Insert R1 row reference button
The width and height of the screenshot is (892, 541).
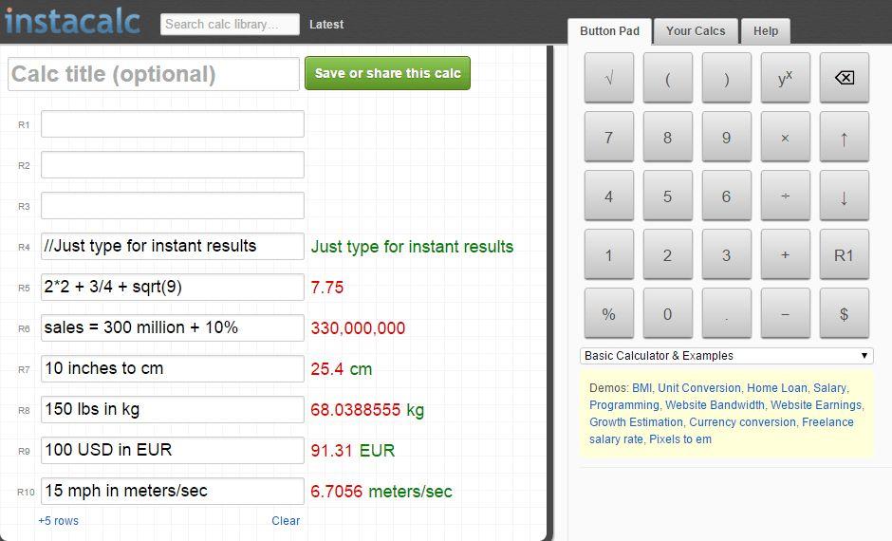tap(844, 255)
